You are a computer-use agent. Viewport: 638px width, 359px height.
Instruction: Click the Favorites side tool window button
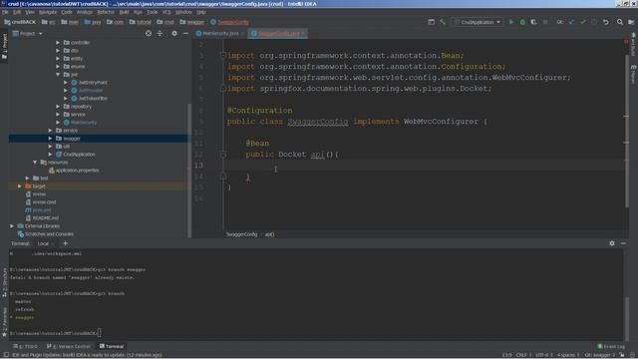[x=4, y=322]
